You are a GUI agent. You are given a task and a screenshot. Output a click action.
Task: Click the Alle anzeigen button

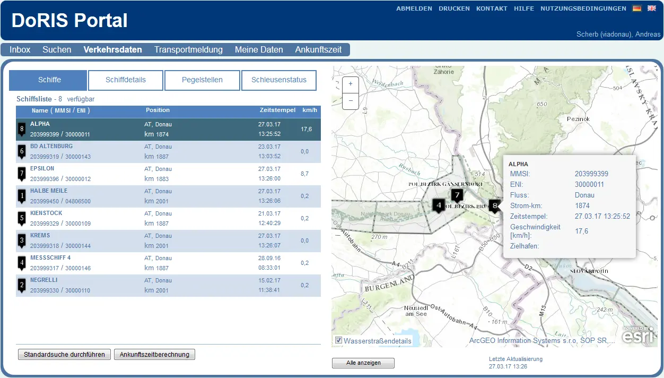coord(363,363)
